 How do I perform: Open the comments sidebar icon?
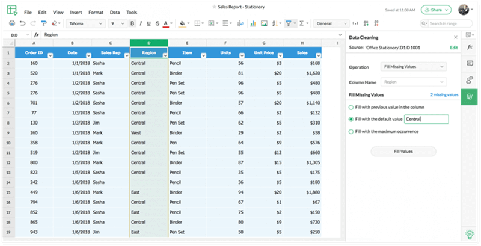pyautogui.click(x=470, y=64)
